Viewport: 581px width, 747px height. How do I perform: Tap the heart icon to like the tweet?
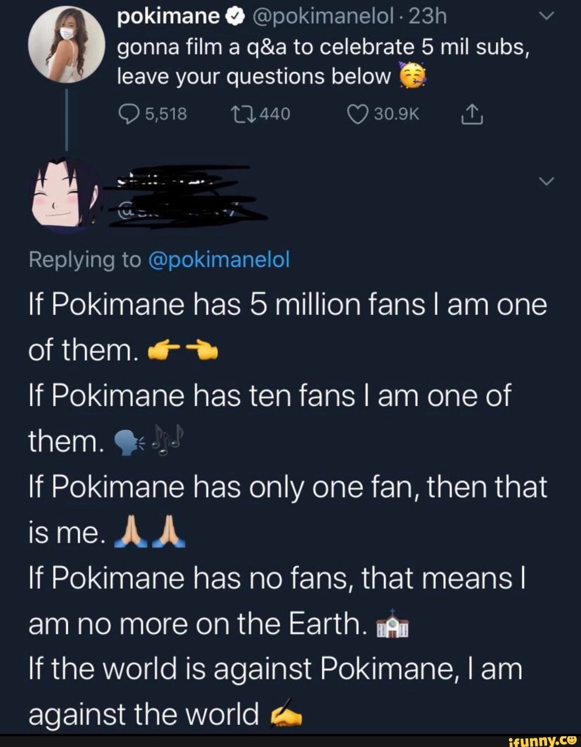coord(358,113)
